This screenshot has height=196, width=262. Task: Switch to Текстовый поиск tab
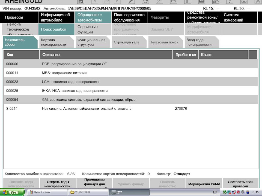[x=166, y=42]
